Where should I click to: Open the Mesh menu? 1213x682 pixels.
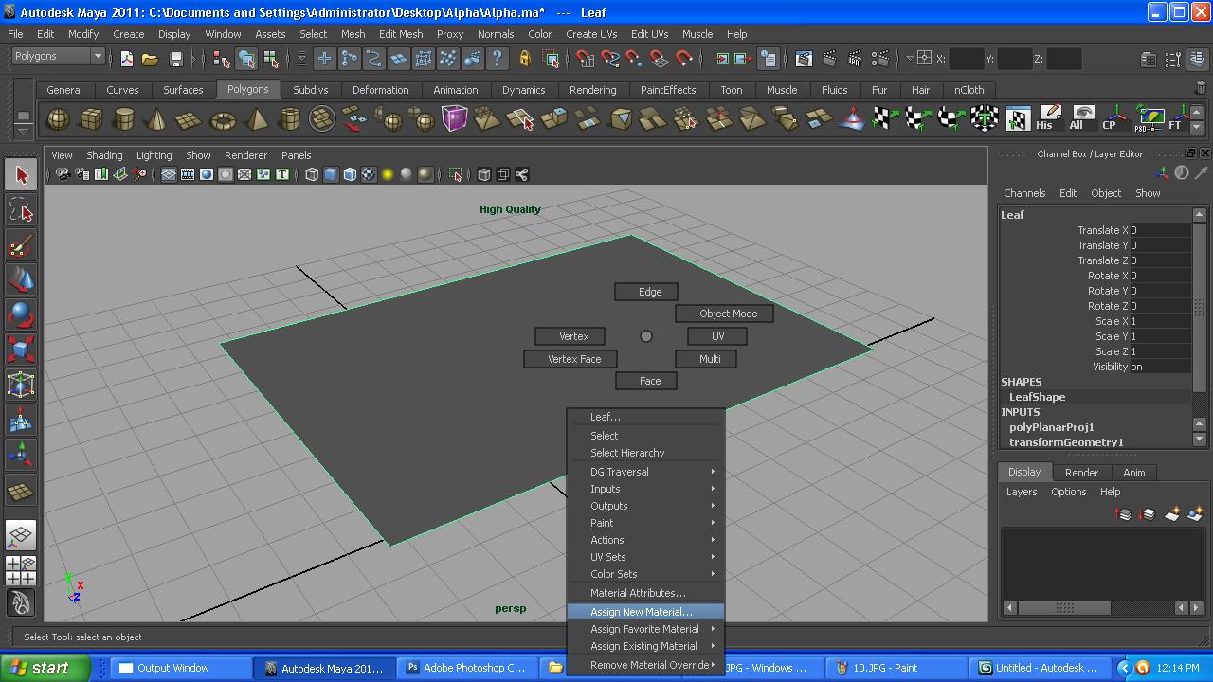tap(353, 34)
